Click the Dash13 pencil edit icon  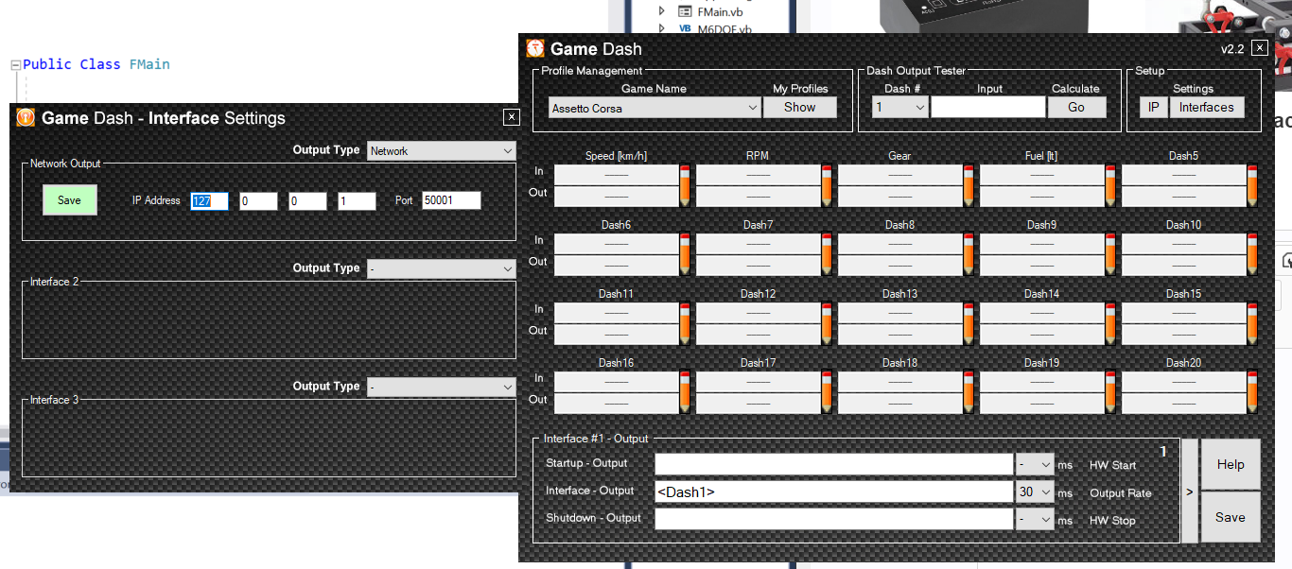point(969,323)
